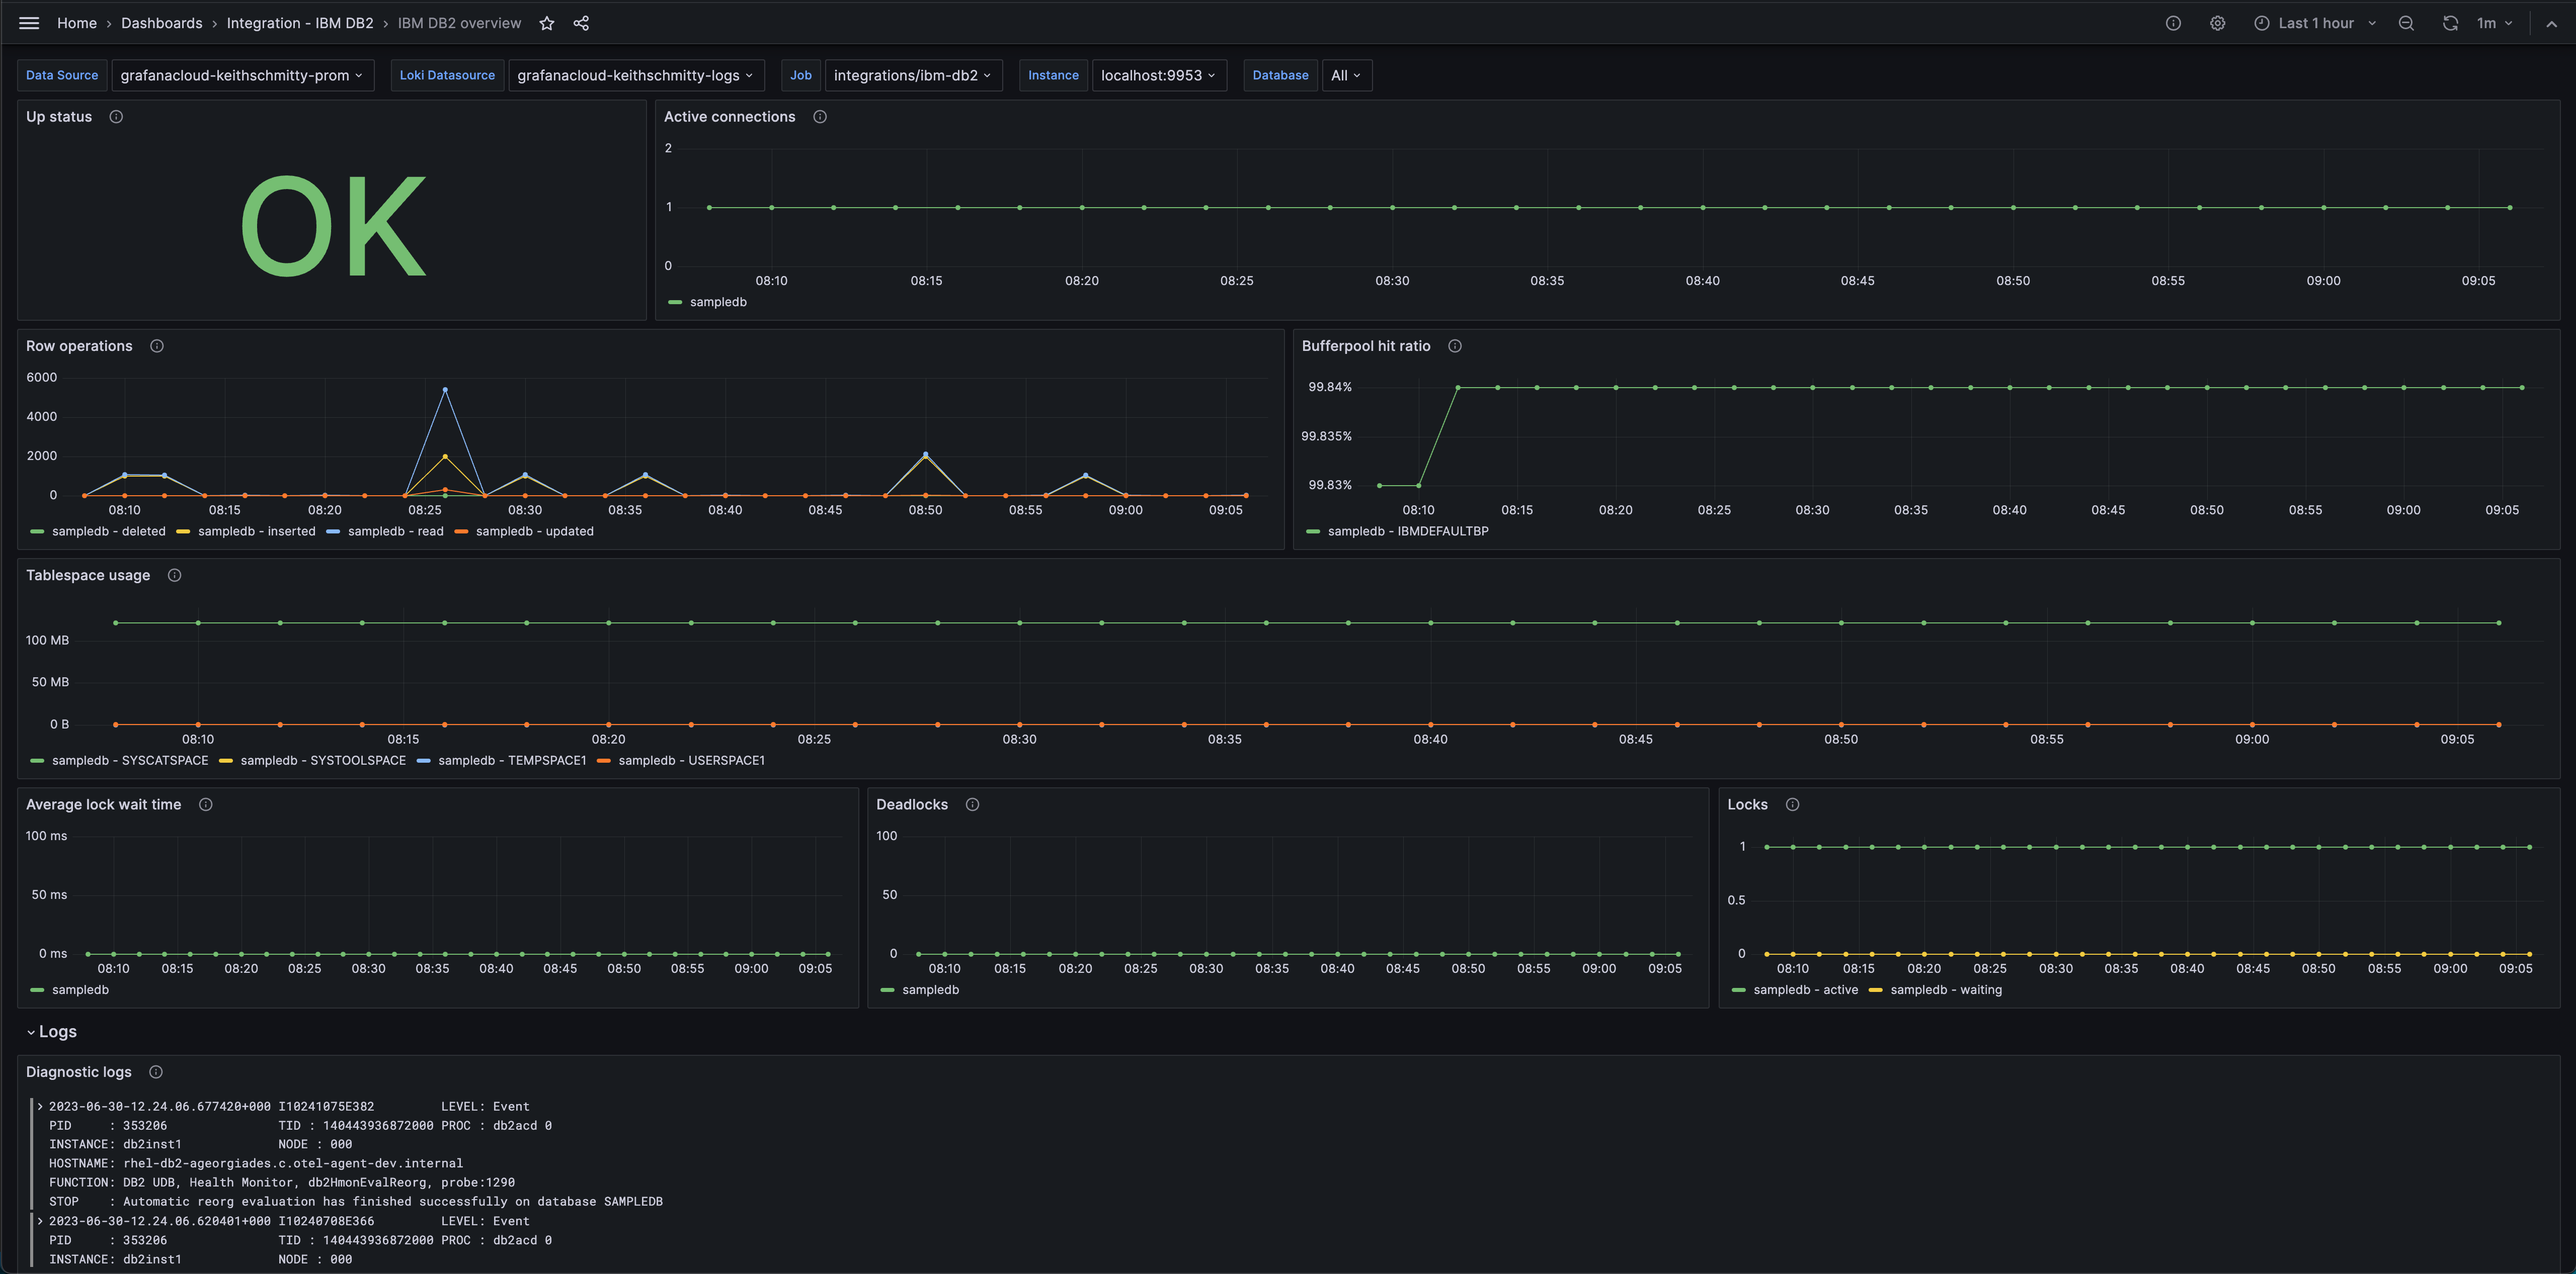Open the navigation menu with the hamburger icon
2576x1274 pixels.
coord(29,23)
